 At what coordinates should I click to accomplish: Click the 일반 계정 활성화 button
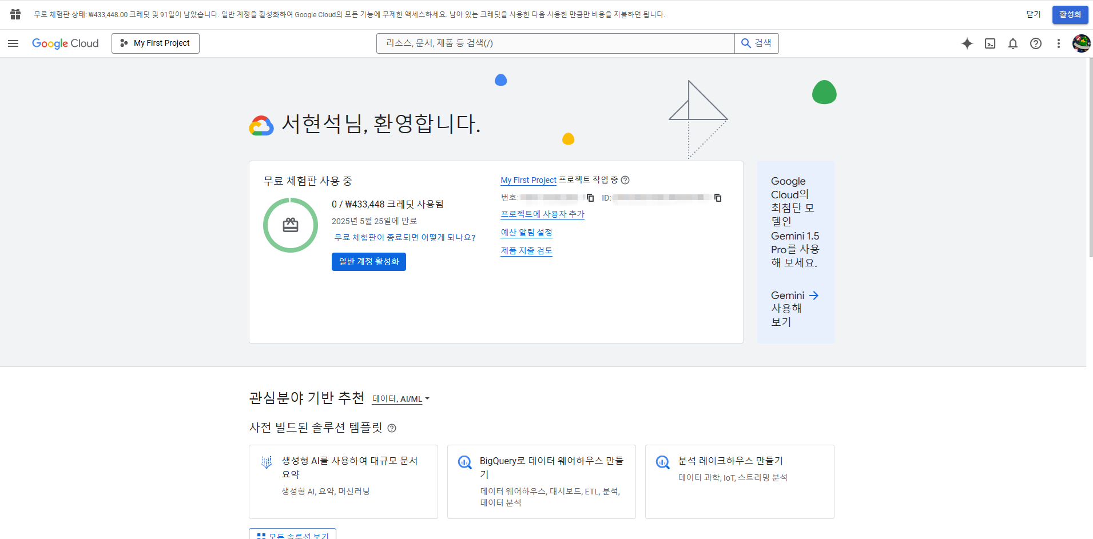pos(369,262)
